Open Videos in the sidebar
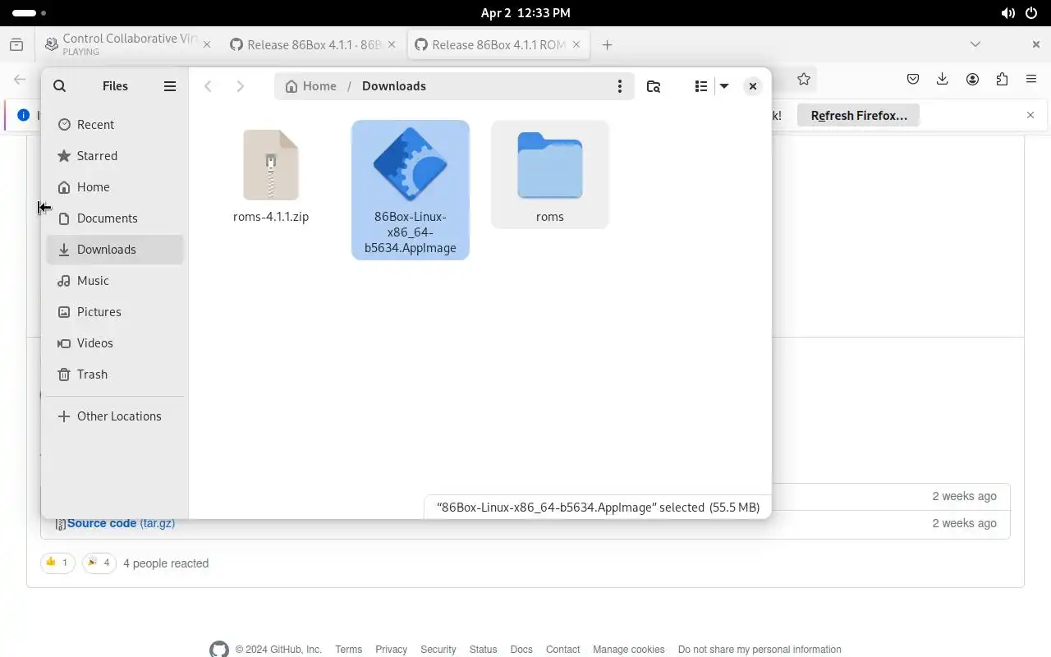 pos(115,343)
